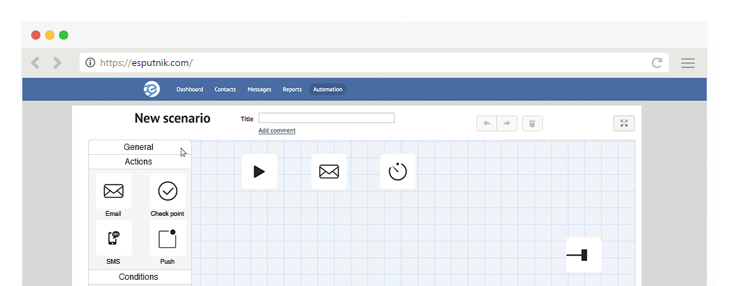Toggle fullscreen mode for the editor
The height and width of the screenshot is (286, 729).
[x=624, y=124]
